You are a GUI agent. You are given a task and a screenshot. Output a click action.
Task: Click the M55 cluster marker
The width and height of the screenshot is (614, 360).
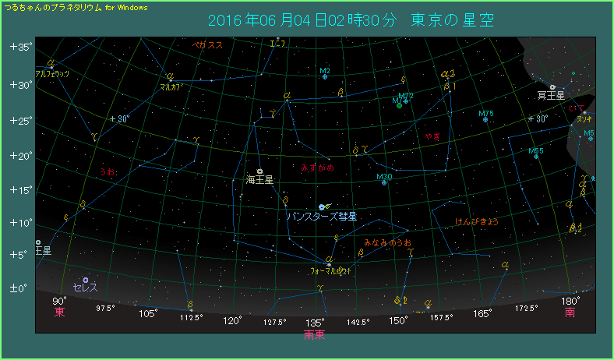[x=537, y=157]
